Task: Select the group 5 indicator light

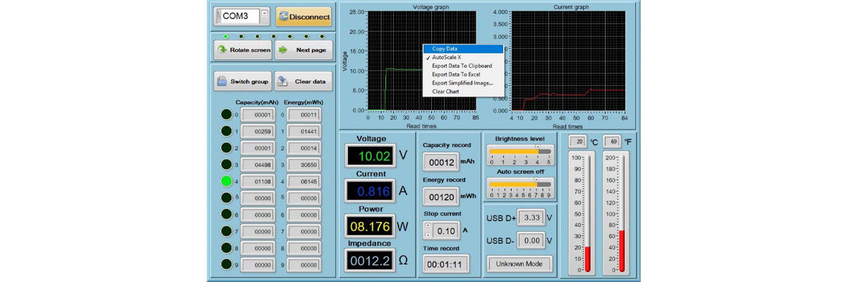Action: pyautogui.click(x=227, y=198)
